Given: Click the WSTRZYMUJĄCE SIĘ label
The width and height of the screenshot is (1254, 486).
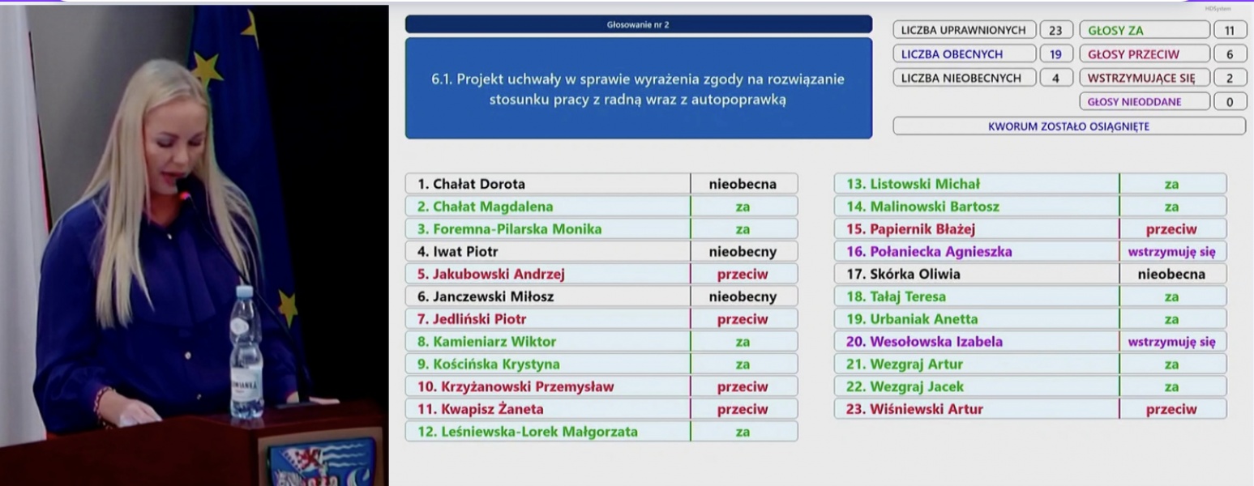Looking at the screenshot, I should coord(1143,78).
